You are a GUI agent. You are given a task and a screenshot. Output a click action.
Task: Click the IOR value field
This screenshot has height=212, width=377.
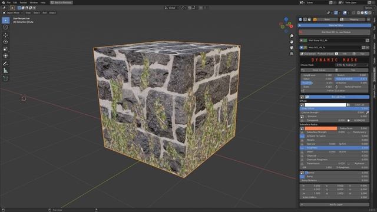[317, 167]
